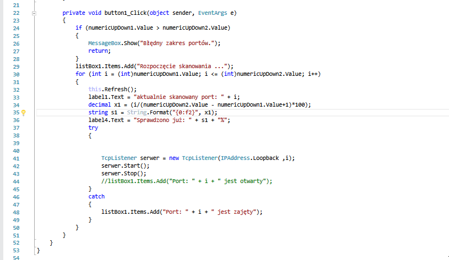Click the try keyword on line 37

coord(93,128)
